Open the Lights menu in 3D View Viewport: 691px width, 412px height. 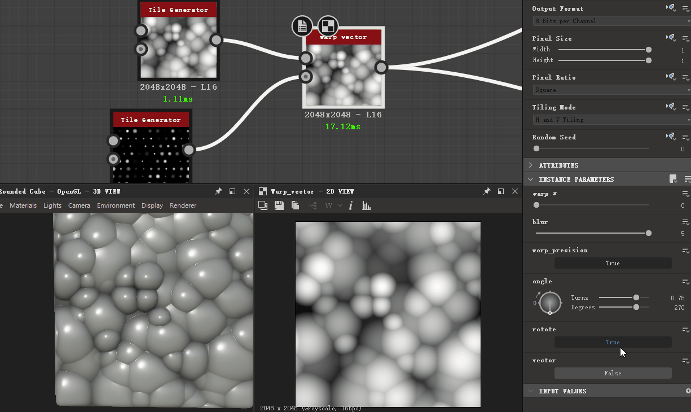pyautogui.click(x=52, y=205)
